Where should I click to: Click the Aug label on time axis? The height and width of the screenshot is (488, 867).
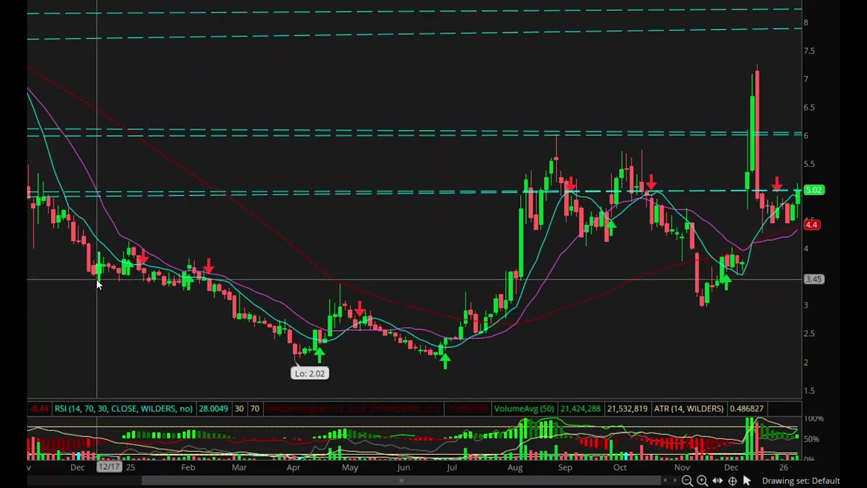click(515, 467)
